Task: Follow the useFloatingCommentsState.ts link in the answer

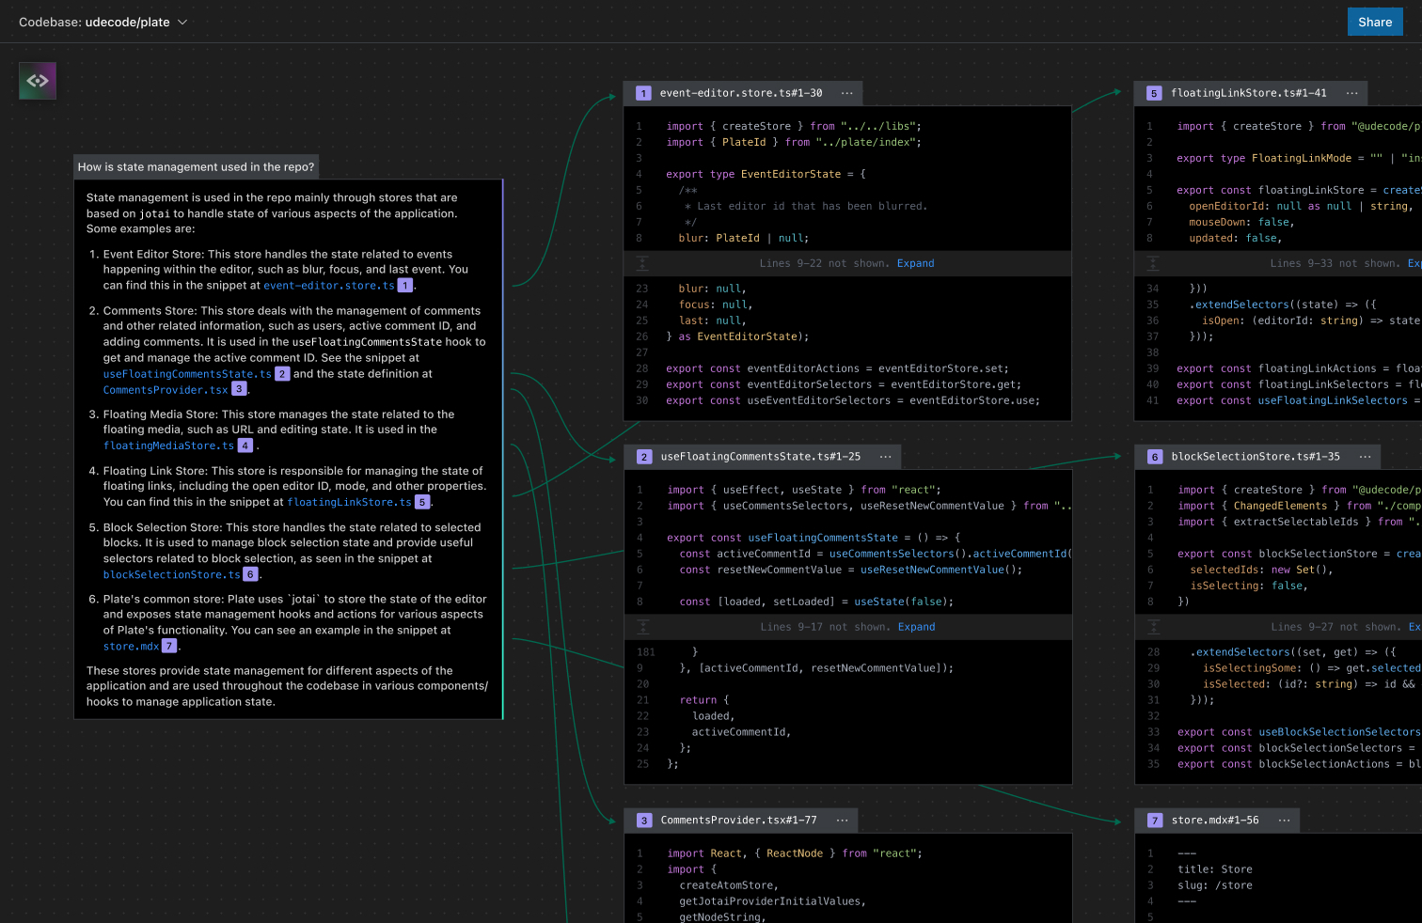Action: point(187,374)
